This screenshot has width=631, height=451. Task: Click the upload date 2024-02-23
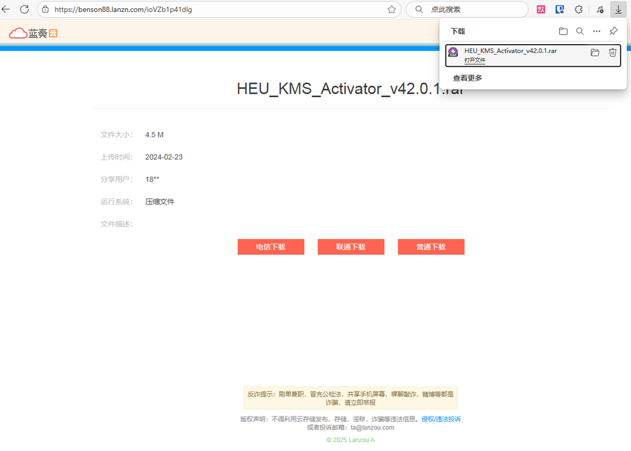164,157
